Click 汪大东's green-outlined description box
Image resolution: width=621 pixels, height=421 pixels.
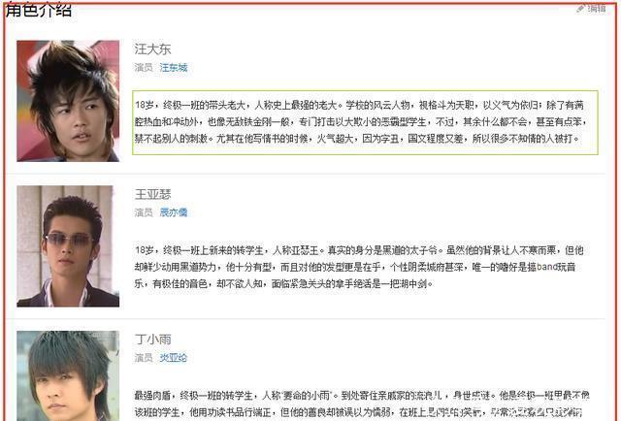[x=365, y=122]
